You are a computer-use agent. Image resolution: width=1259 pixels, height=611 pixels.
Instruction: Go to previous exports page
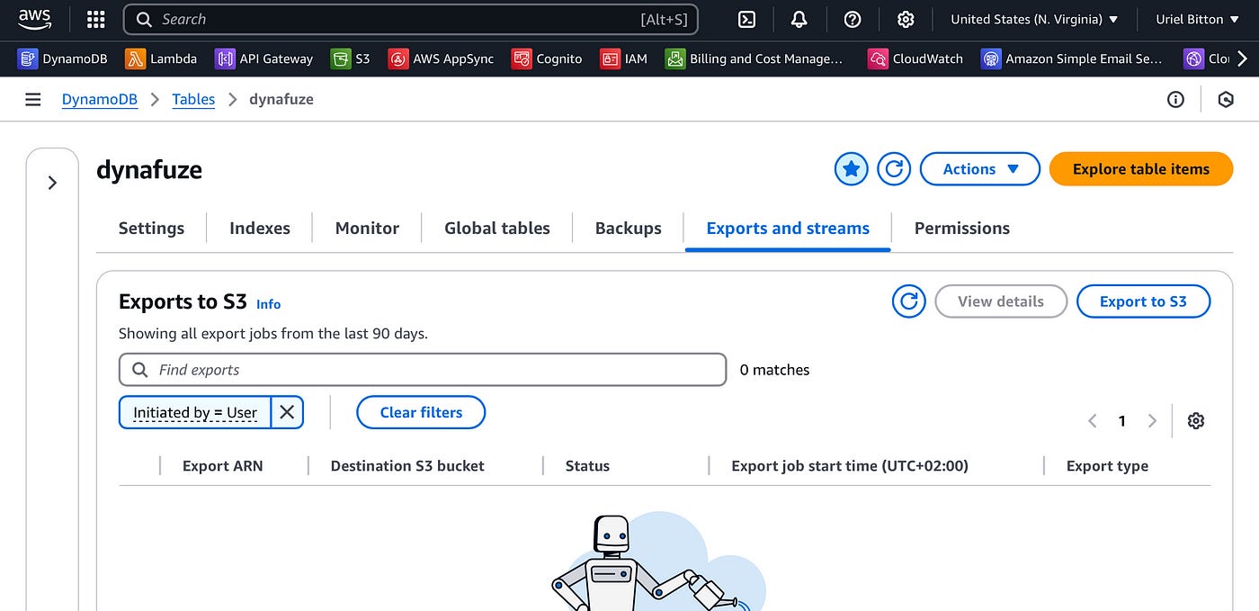tap(1093, 420)
